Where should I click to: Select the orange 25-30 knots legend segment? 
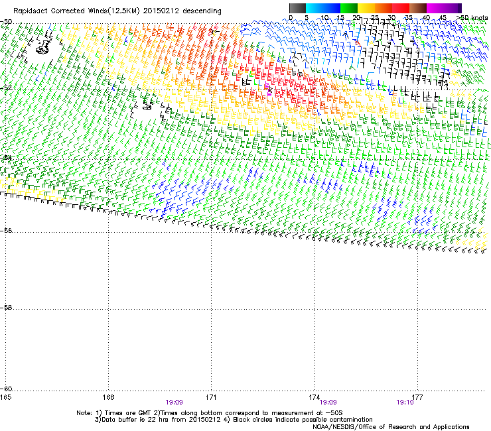tap(384, 8)
